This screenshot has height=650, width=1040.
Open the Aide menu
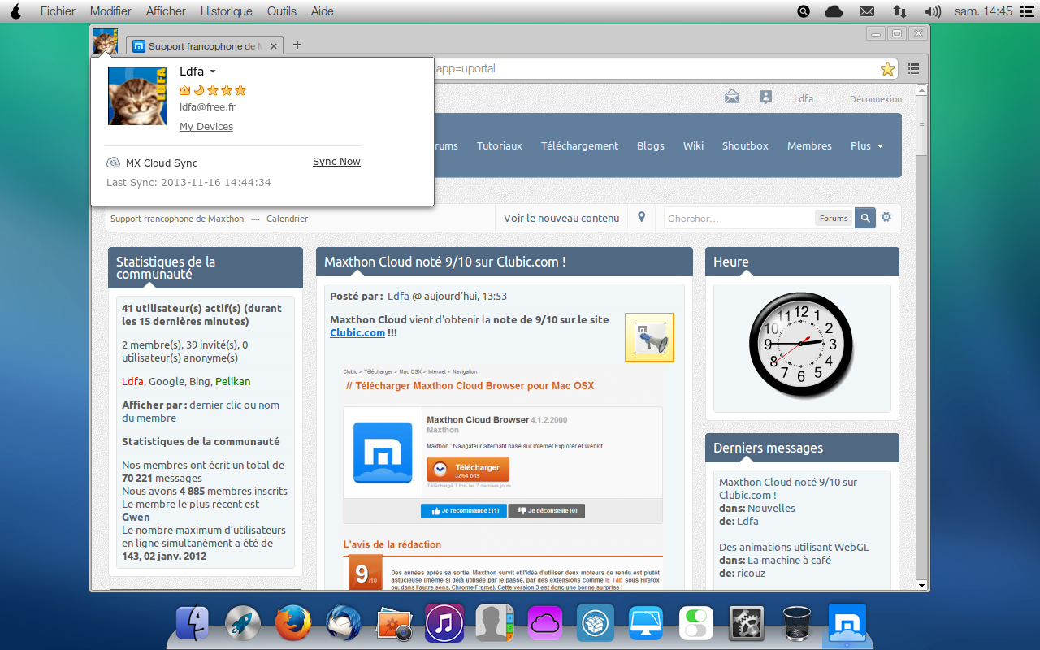tap(323, 11)
